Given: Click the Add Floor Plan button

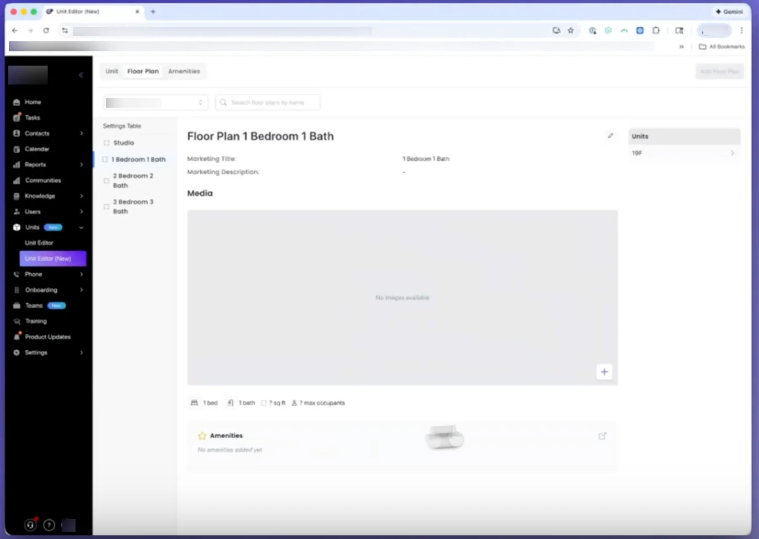Looking at the screenshot, I should click(720, 72).
